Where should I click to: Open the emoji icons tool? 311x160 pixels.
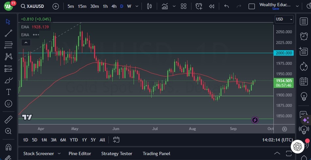[x=8, y=104]
